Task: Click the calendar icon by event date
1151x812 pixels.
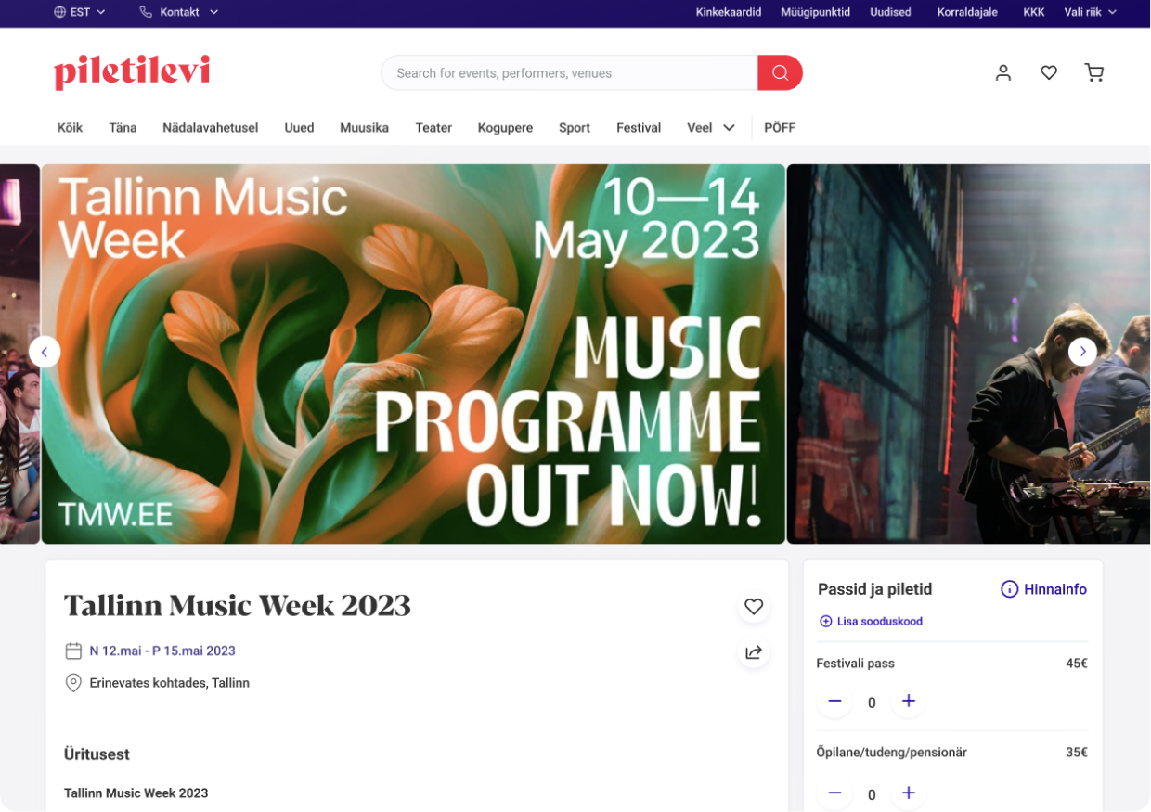Action: [x=73, y=651]
